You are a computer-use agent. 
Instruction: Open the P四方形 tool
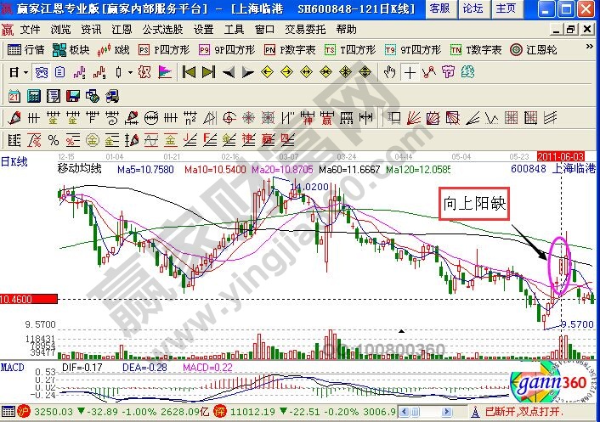coord(156,50)
